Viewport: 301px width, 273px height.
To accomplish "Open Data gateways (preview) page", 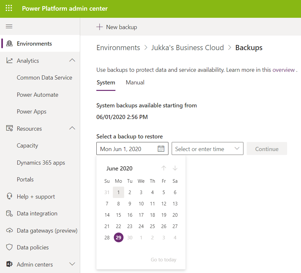I will click(47, 231).
